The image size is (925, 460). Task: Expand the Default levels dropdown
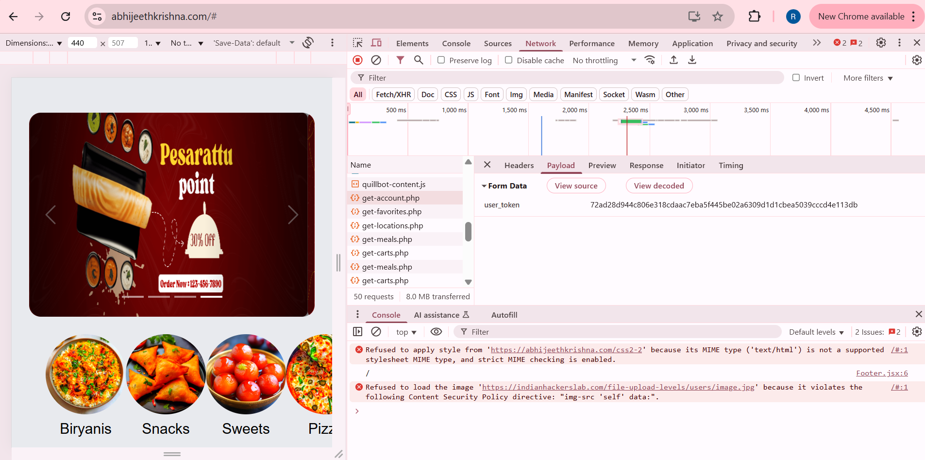[x=816, y=332]
